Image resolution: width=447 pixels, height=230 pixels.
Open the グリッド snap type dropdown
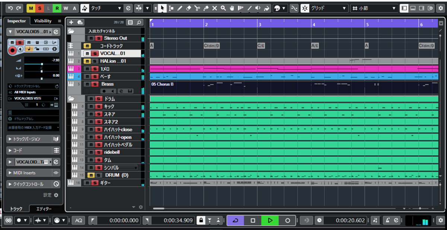coord(329,8)
